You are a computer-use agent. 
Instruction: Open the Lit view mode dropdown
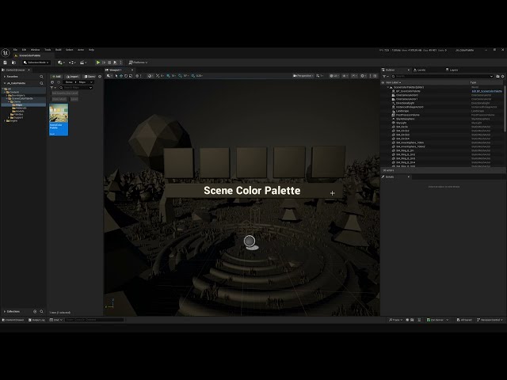[x=334, y=76]
